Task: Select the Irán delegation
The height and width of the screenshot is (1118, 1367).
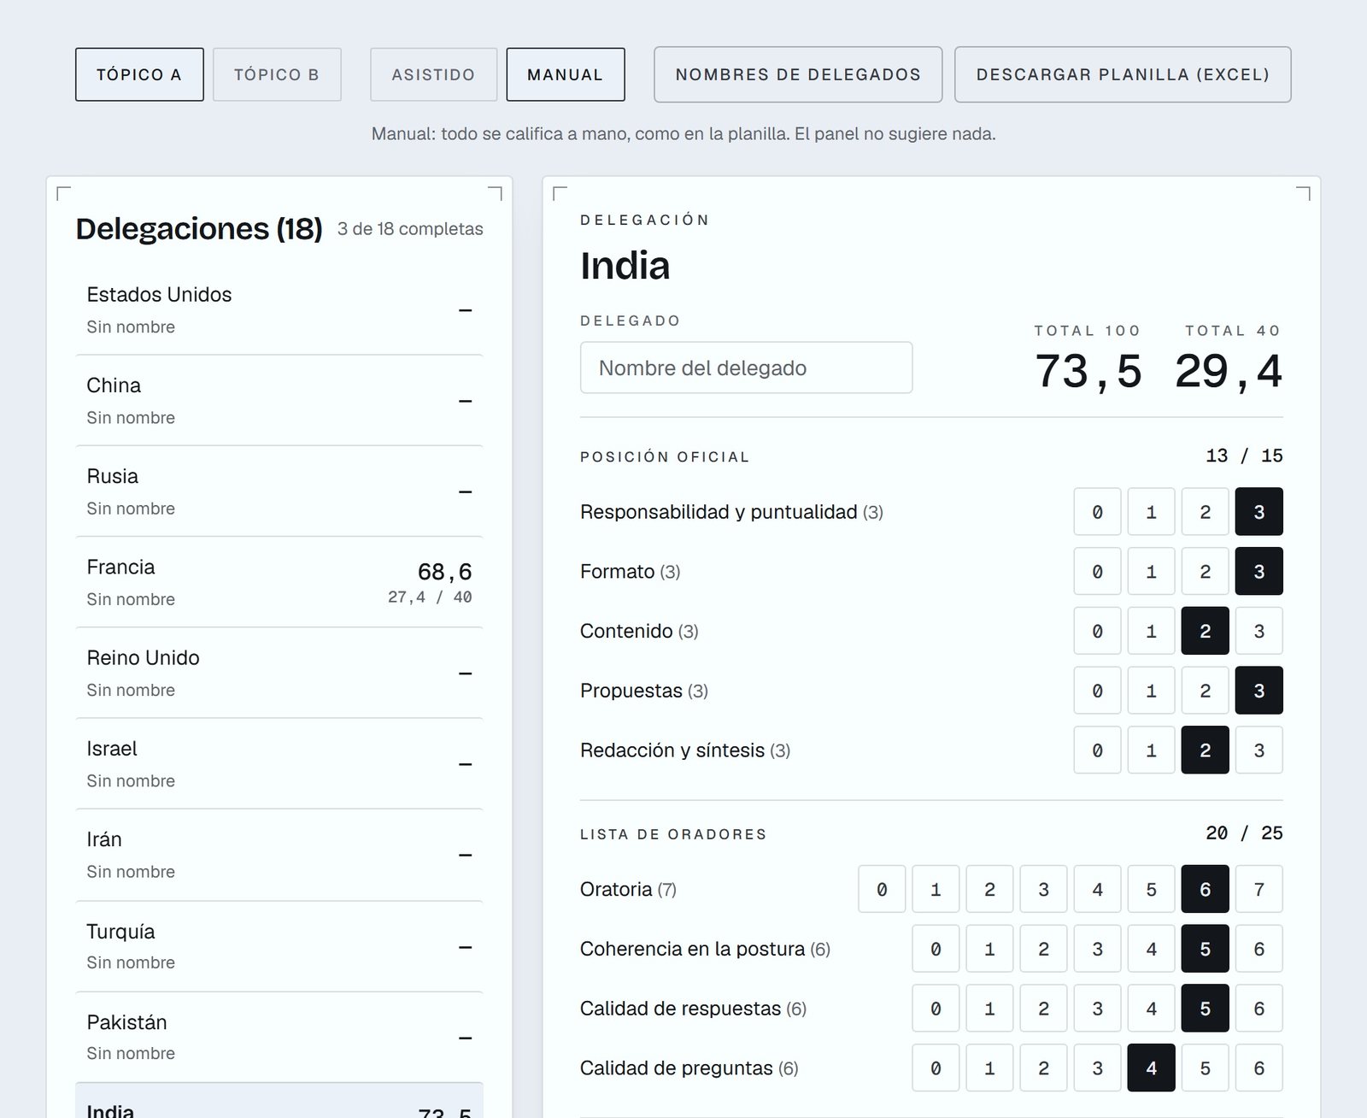Action: point(279,855)
